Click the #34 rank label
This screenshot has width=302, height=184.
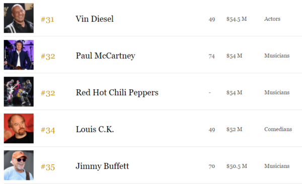[x=48, y=130]
